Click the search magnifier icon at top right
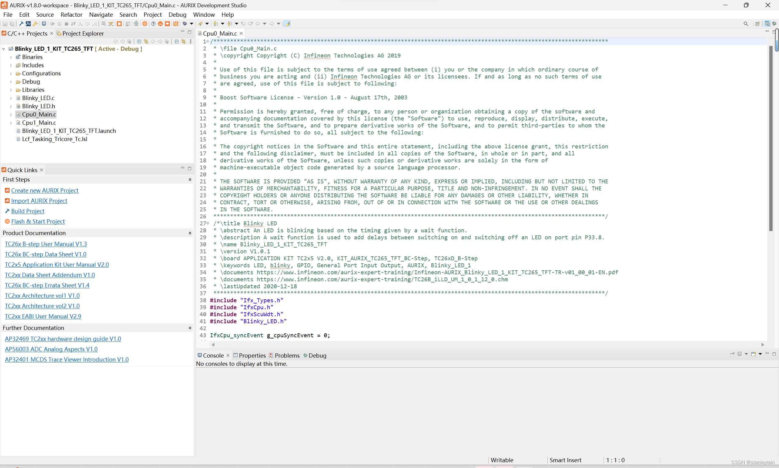The height and width of the screenshot is (468, 779). pyautogui.click(x=746, y=24)
